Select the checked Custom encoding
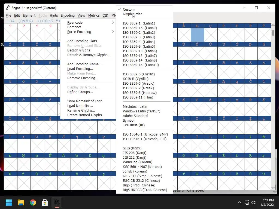The width and height of the screenshot is (279, 209). (x=129, y=10)
